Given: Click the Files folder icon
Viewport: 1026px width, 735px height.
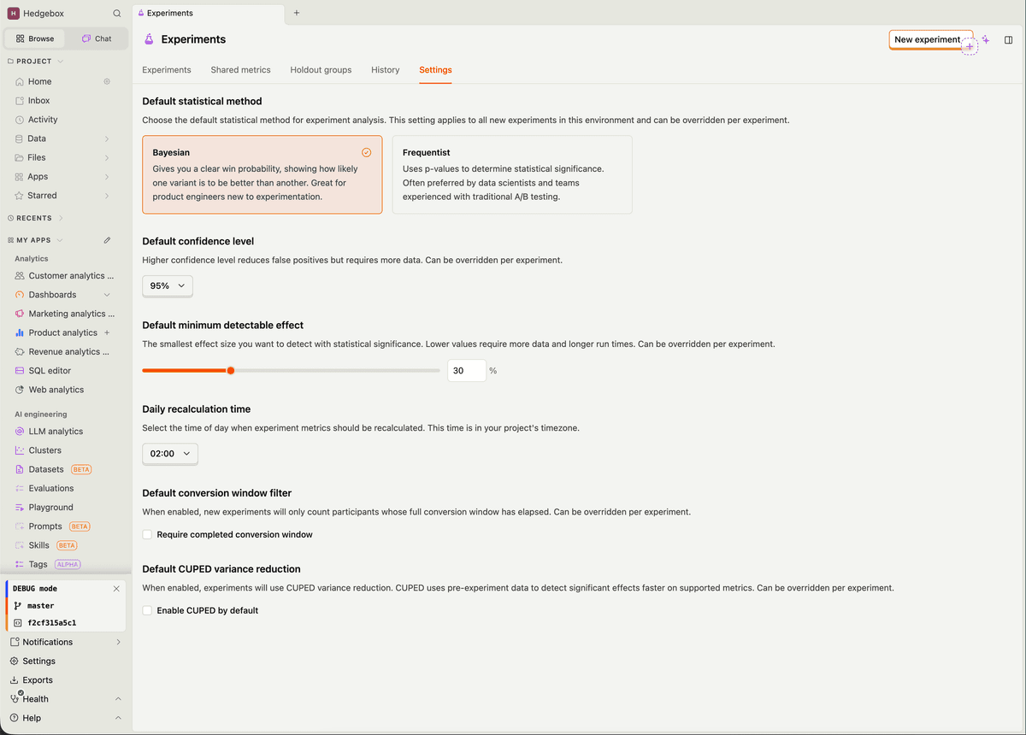Looking at the screenshot, I should [x=20, y=157].
